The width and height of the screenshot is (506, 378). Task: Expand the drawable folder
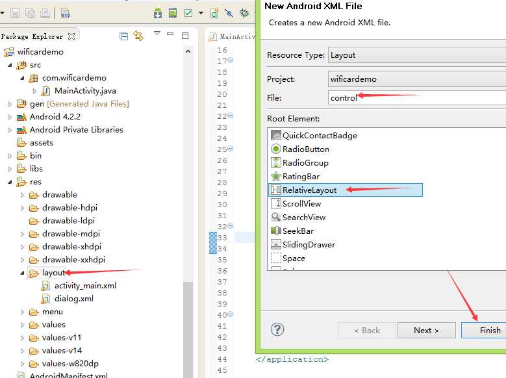22,195
